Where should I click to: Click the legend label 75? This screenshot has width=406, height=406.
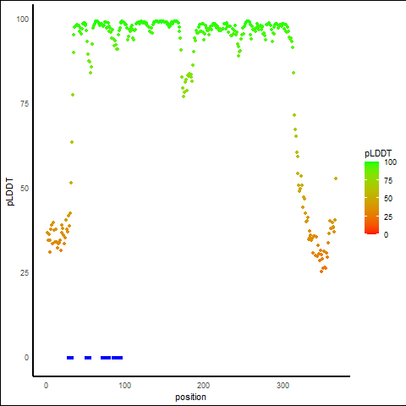[x=388, y=181]
